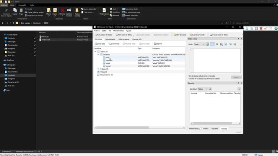
Task: Open the Modo dropdown in Editar celda
Action: pyautogui.click(x=199, y=44)
